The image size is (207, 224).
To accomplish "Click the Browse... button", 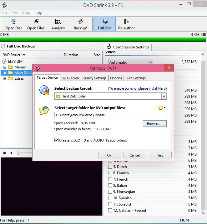I will pos(155,124).
